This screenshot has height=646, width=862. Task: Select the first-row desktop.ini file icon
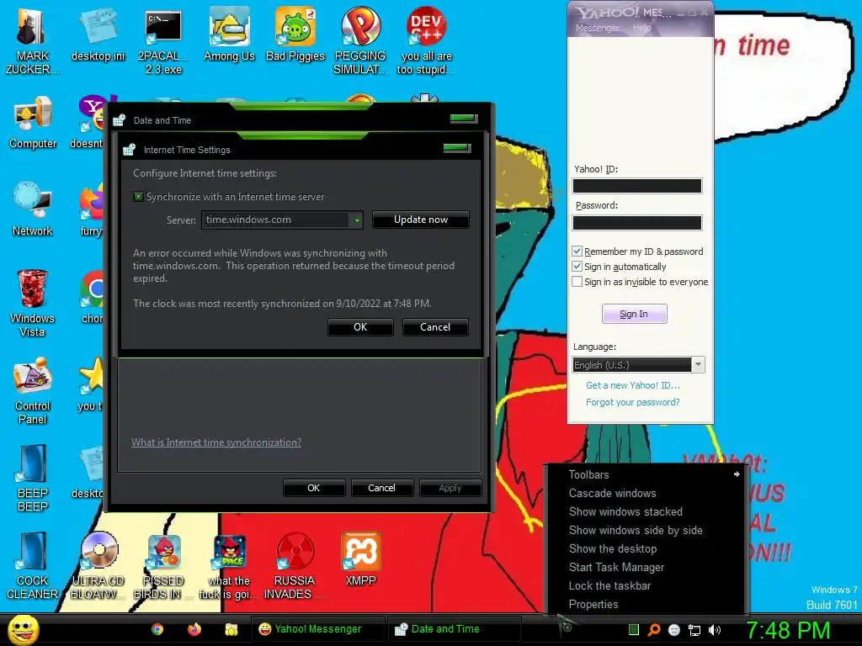tap(98, 35)
